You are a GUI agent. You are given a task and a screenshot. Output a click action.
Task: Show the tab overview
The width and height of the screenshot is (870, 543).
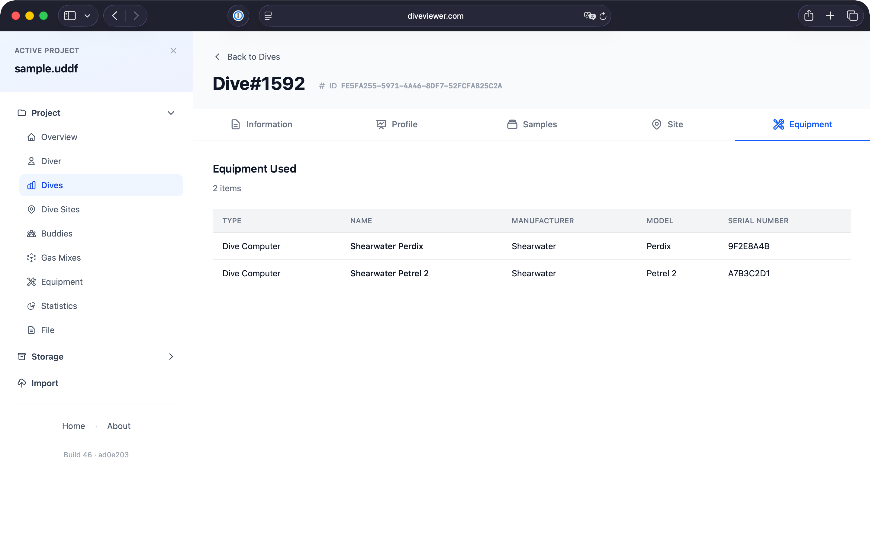point(852,16)
